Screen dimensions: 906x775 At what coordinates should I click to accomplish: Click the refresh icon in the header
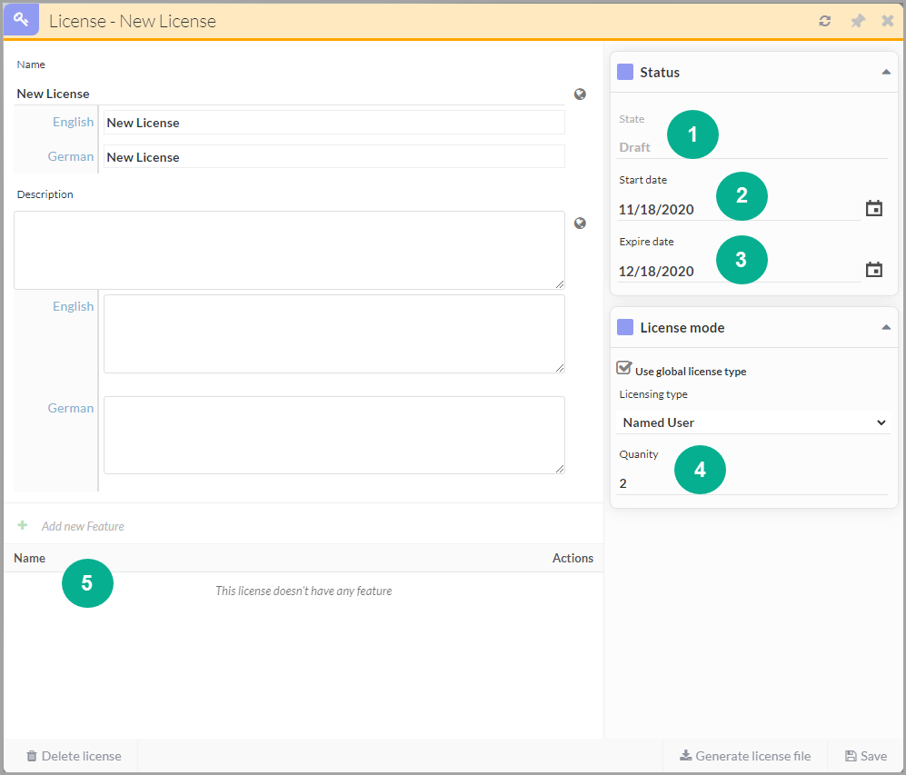[x=825, y=21]
